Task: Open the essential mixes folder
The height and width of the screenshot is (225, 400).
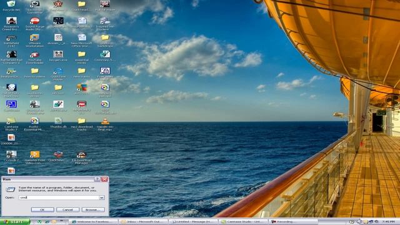Action: pos(82,57)
